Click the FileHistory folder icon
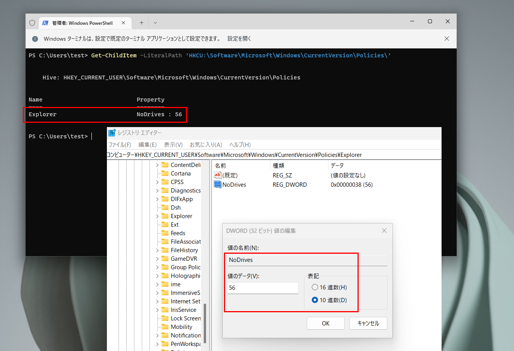Viewport: 514px width, 351px height. 165,250
